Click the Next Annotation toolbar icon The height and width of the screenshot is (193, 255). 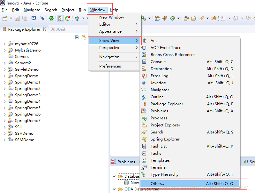click(x=223, y=18)
